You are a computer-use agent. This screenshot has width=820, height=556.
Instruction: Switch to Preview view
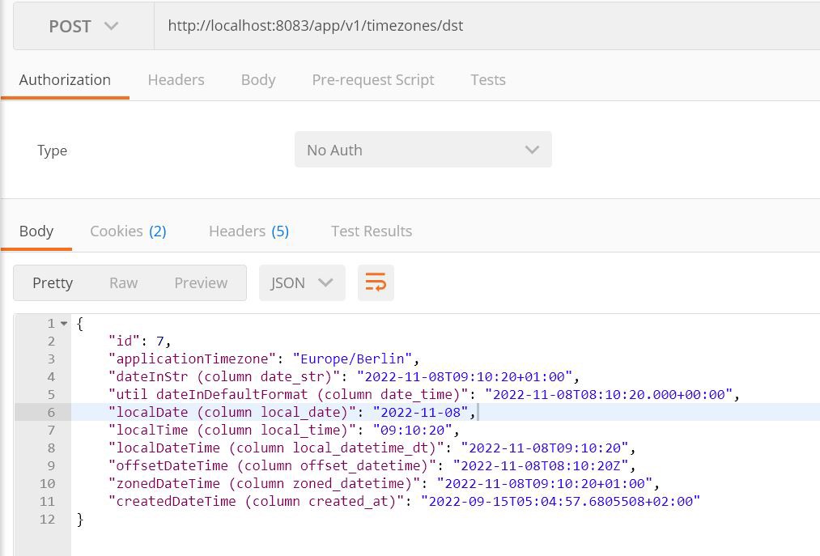pos(201,283)
